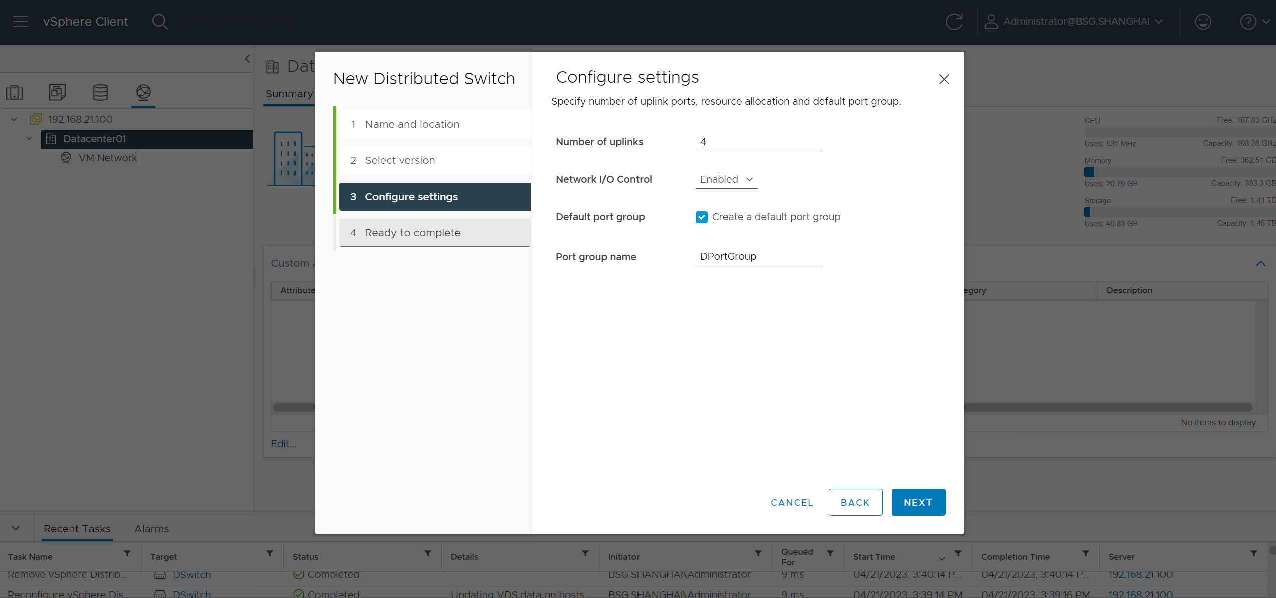Open the Networking inventory icon
This screenshot has width=1276, height=598.
(x=143, y=92)
